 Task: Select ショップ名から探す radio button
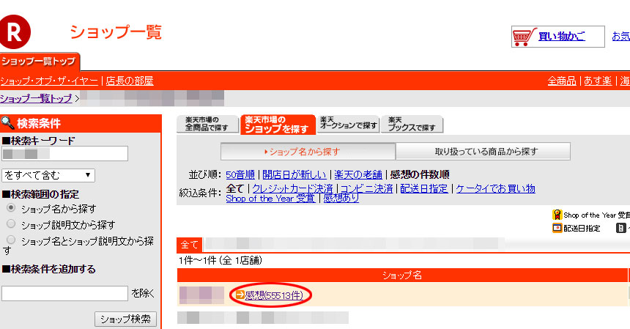click(11, 207)
